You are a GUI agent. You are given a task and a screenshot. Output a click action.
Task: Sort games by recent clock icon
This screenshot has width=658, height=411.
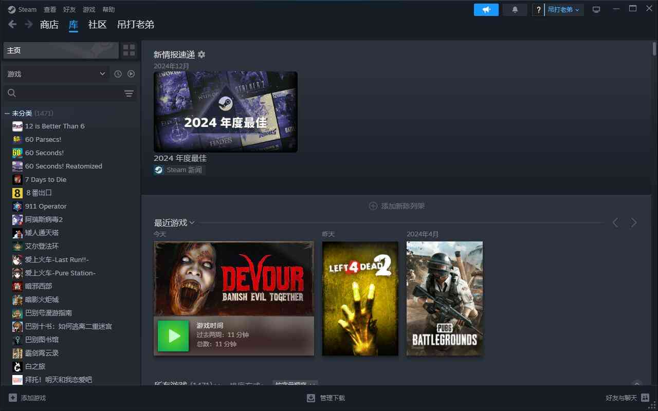point(118,74)
